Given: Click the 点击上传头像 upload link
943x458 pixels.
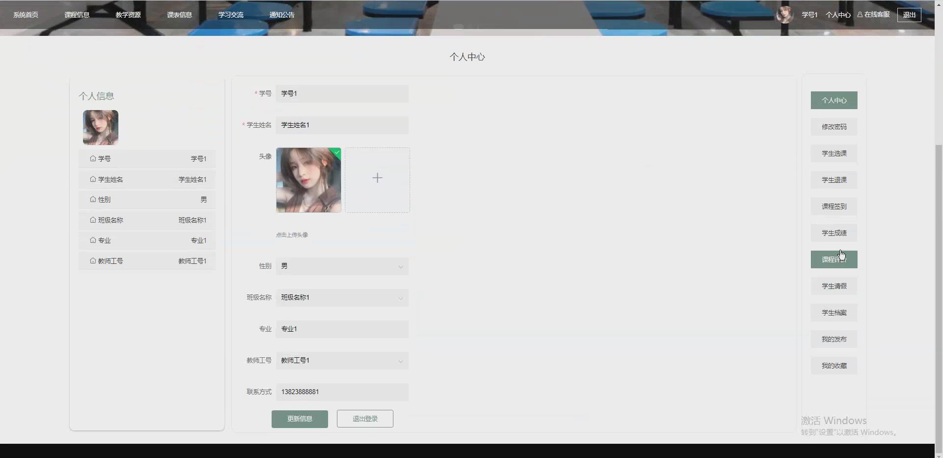Looking at the screenshot, I should pyautogui.click(x=292, y=234).
